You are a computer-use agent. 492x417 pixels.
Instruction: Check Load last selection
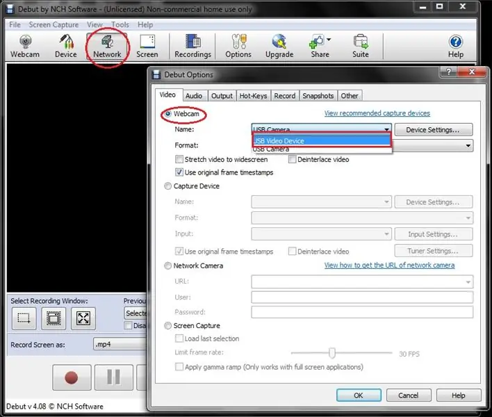click(x=179, y=338)
